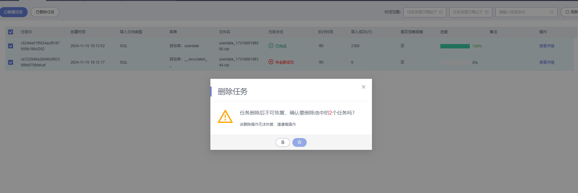578x193 pixels.
Task: Toggle the select-all header checkbox
Action: coord(11,32)
